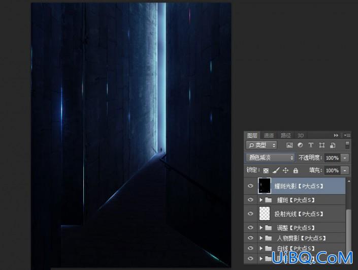Click the layers scrollbar up arrow
Screen dimensions: 358x270
[348, 182]
